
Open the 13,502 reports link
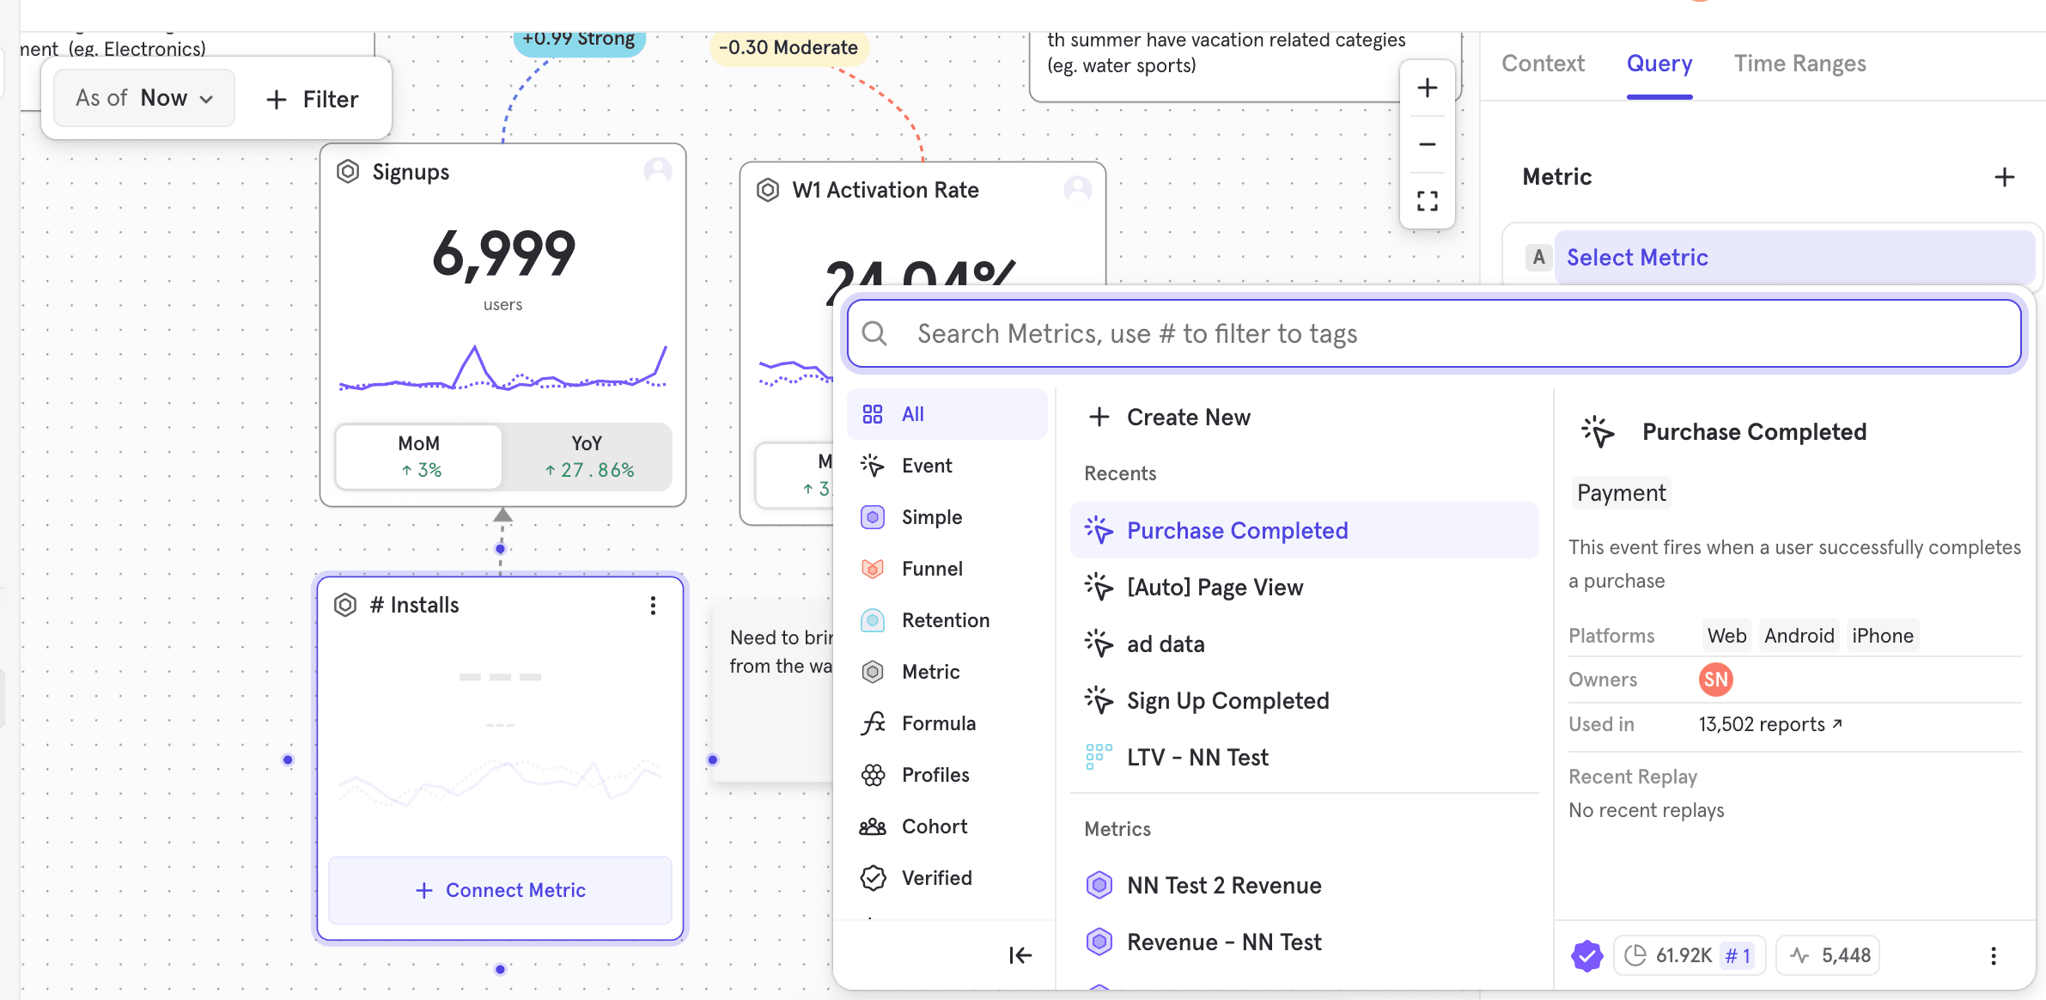pos(1769,724)
